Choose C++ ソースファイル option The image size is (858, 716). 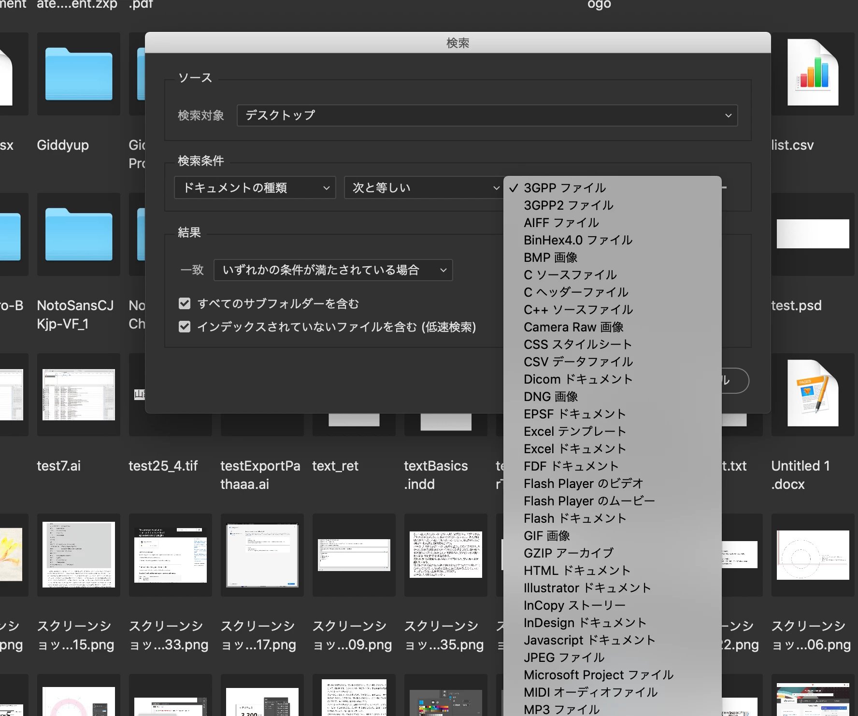pyautogui.click(x=613, y=309)
